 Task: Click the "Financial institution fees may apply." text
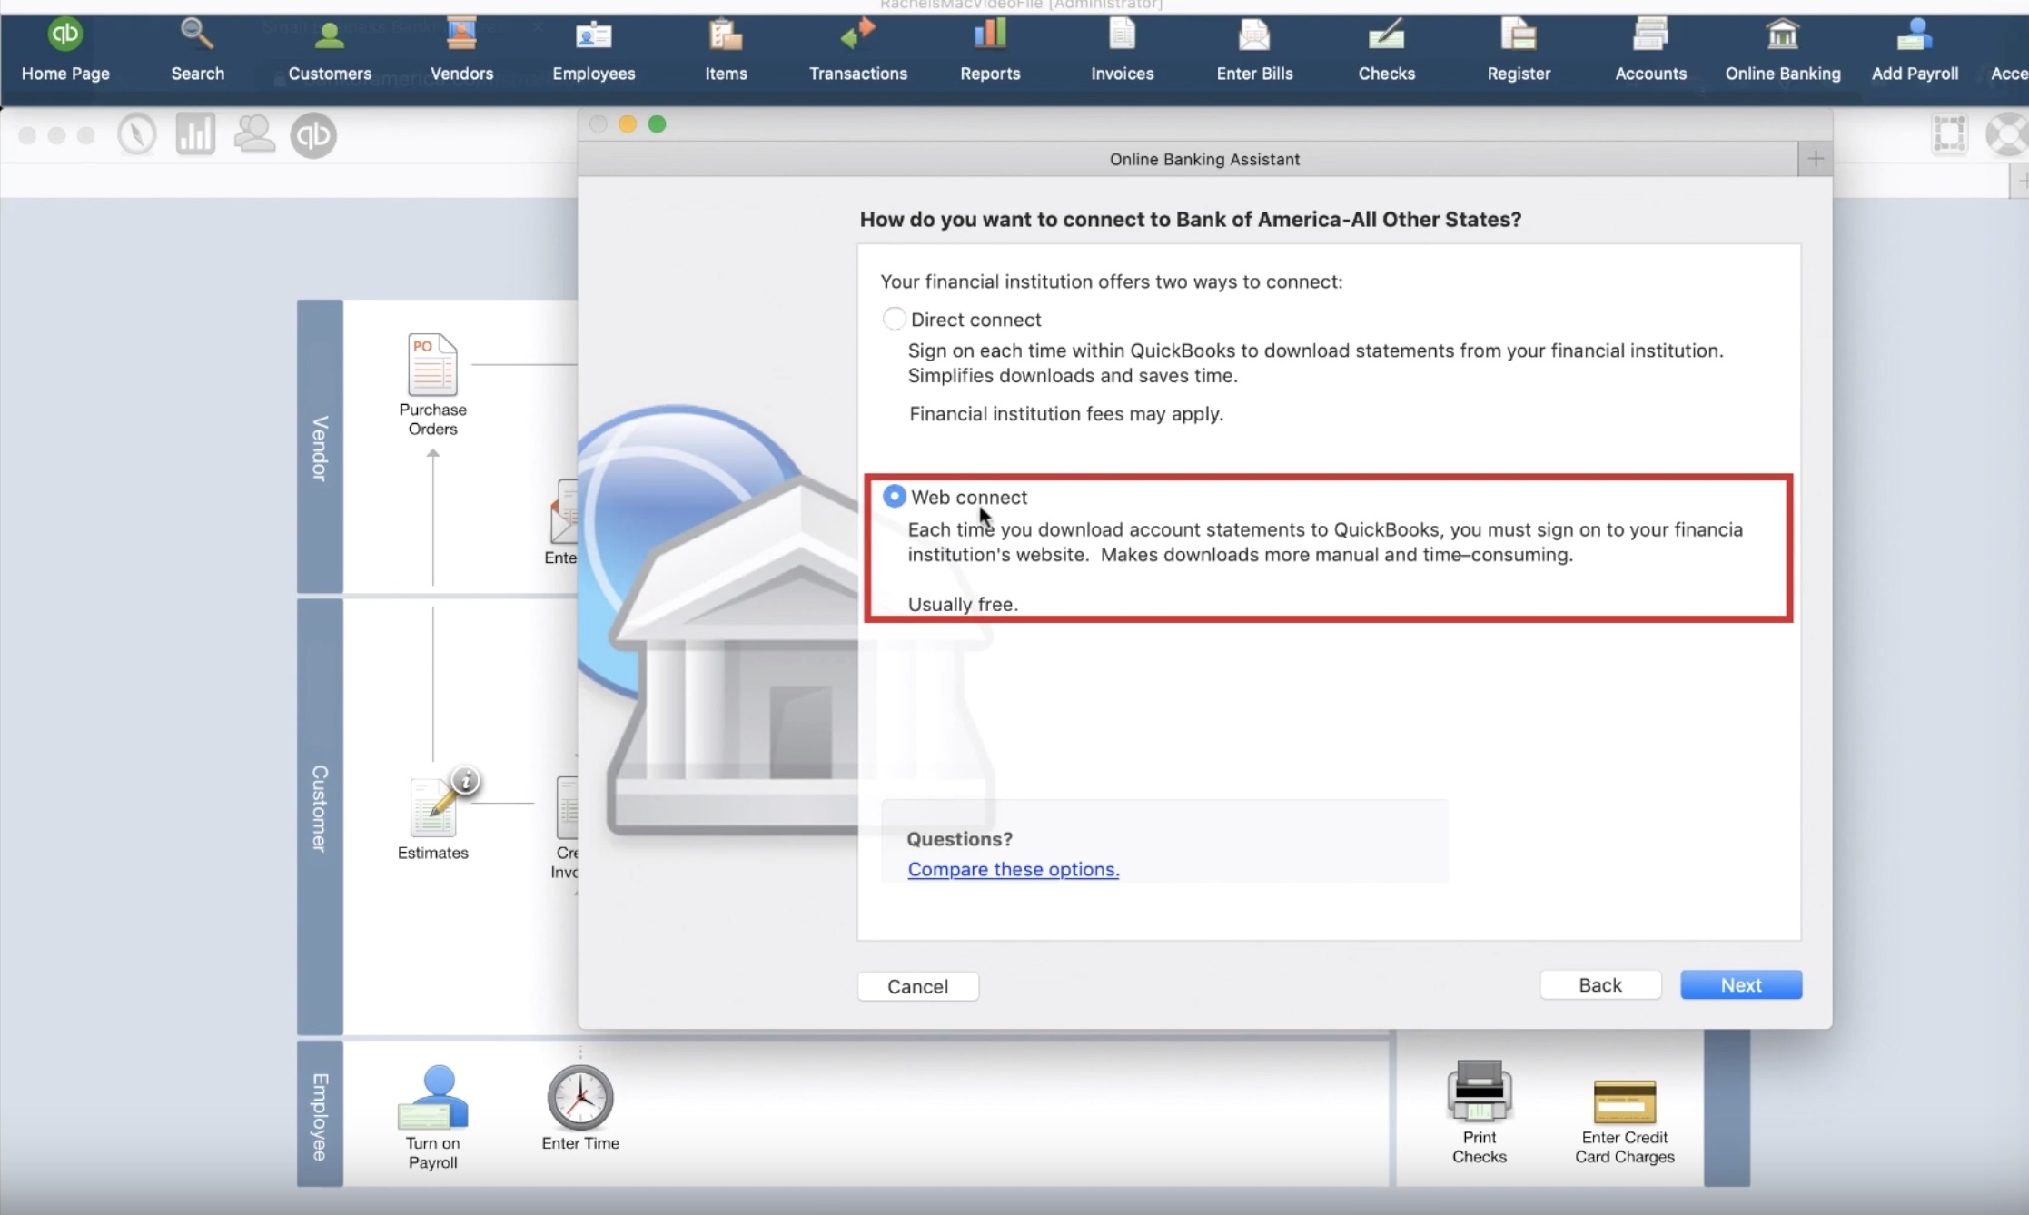tap(1066, 414)
